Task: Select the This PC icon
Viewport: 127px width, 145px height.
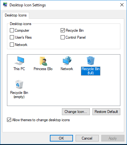Action: (x=19, y=61)
